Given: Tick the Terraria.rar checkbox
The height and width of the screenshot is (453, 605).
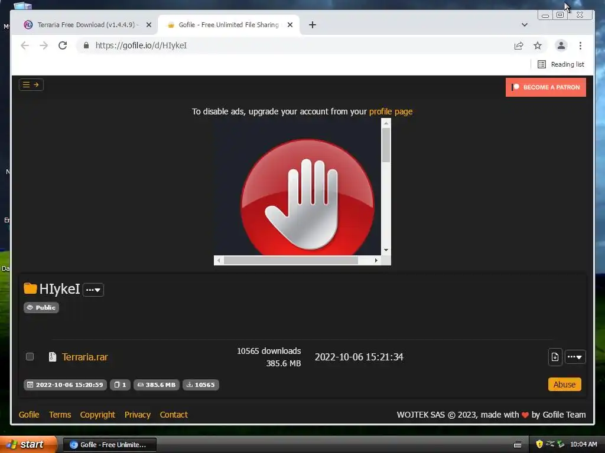Looking at the screenshot, I should click(x=30, y=356).
